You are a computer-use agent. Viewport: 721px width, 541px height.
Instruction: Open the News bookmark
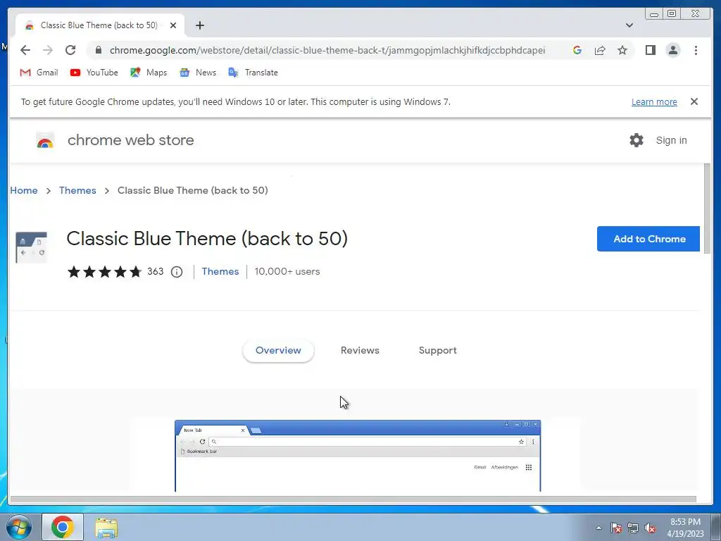(x=198, y=73)
